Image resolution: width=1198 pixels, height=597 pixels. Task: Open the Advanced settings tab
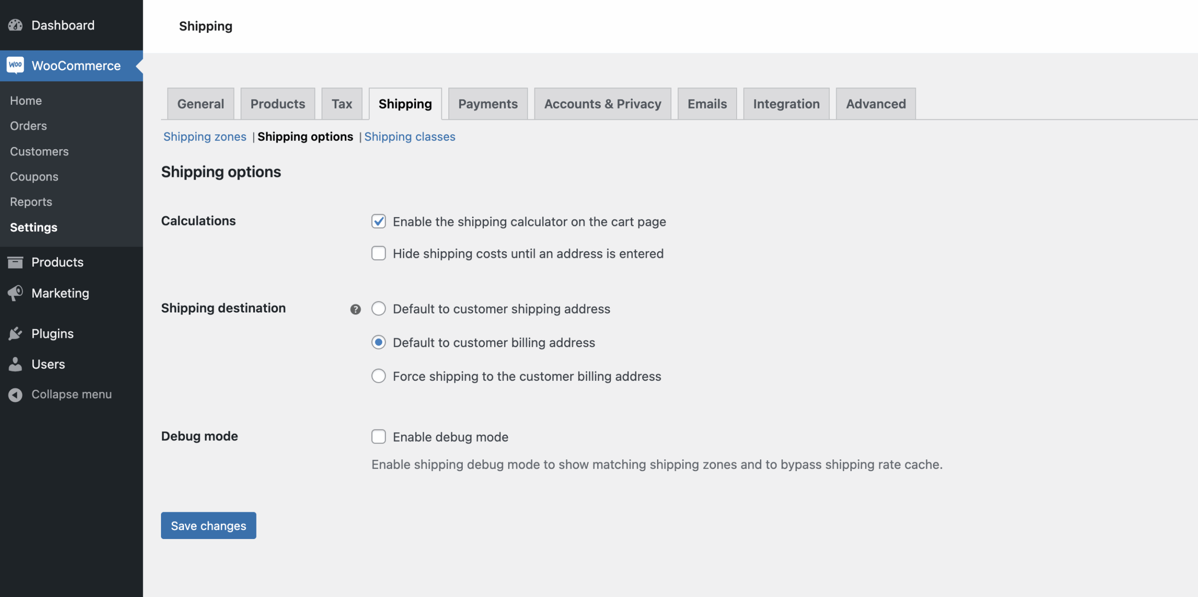point(876,103)
